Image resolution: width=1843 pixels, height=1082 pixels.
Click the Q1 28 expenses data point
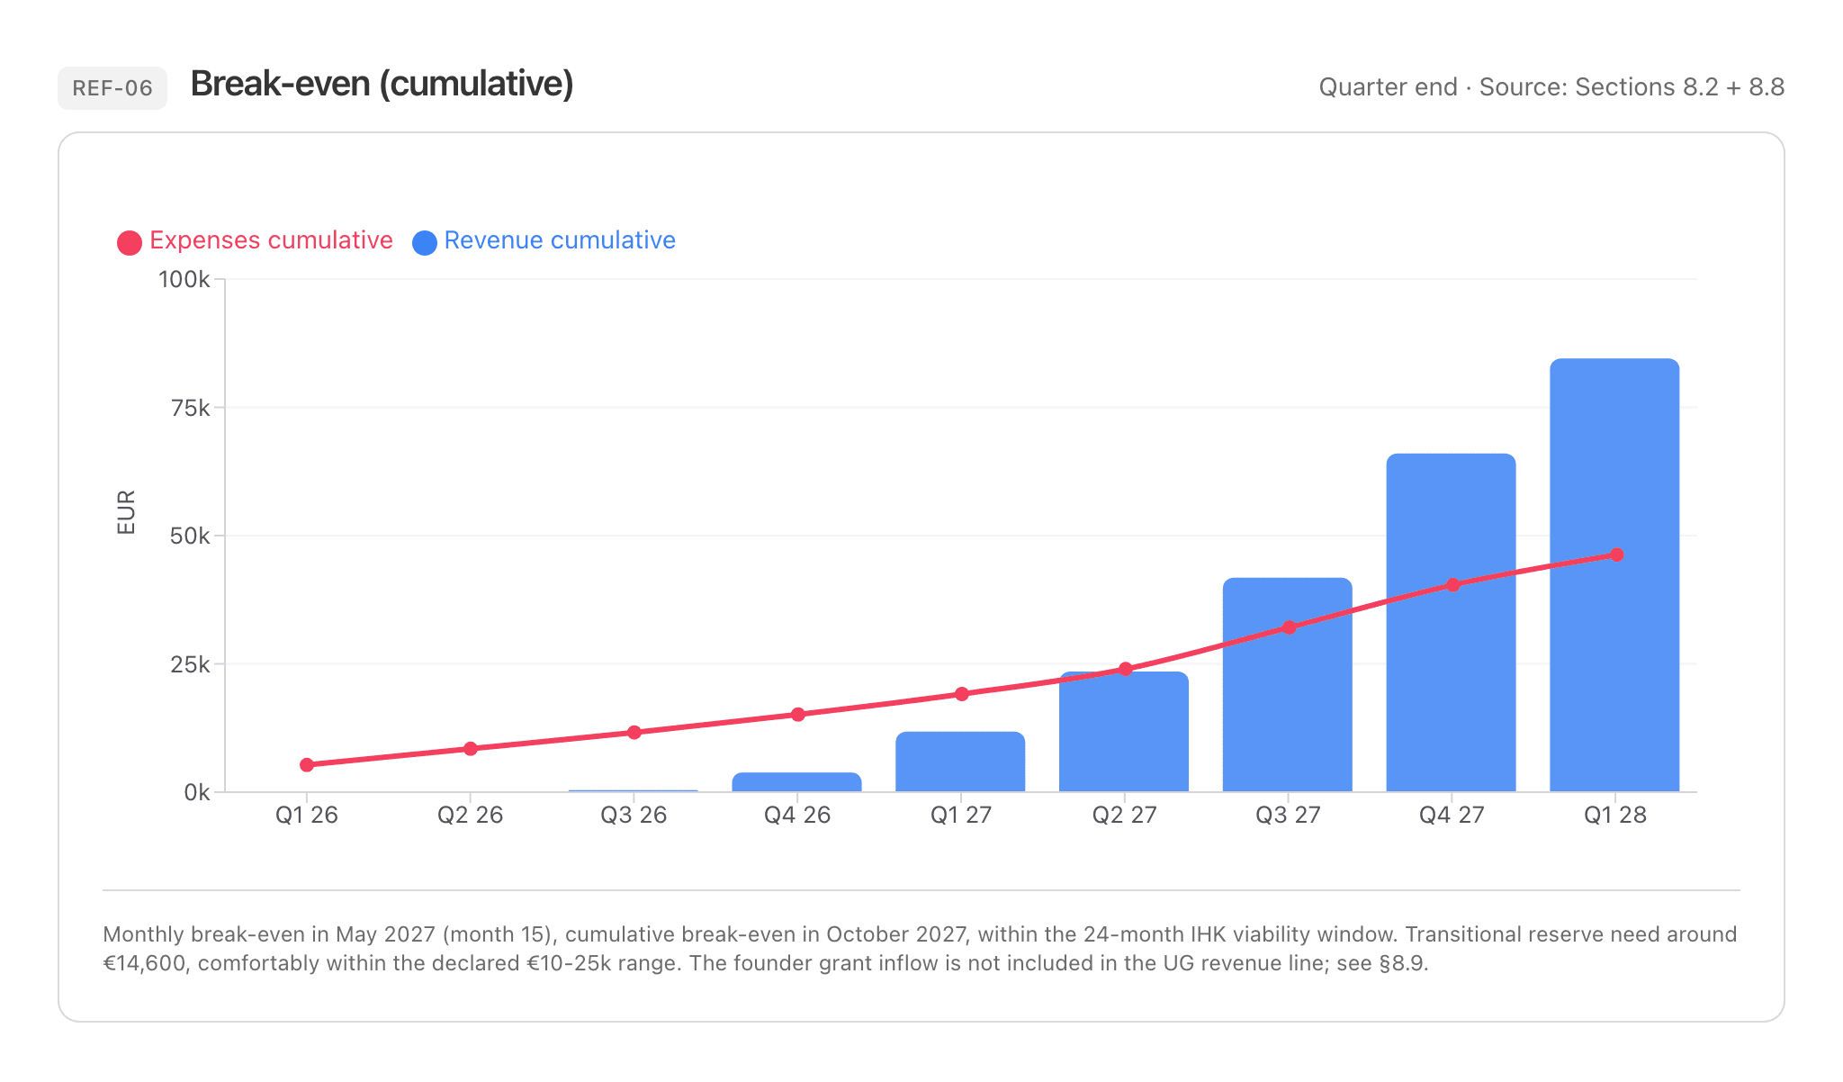pyautogui.click(x=1617, y=555)
